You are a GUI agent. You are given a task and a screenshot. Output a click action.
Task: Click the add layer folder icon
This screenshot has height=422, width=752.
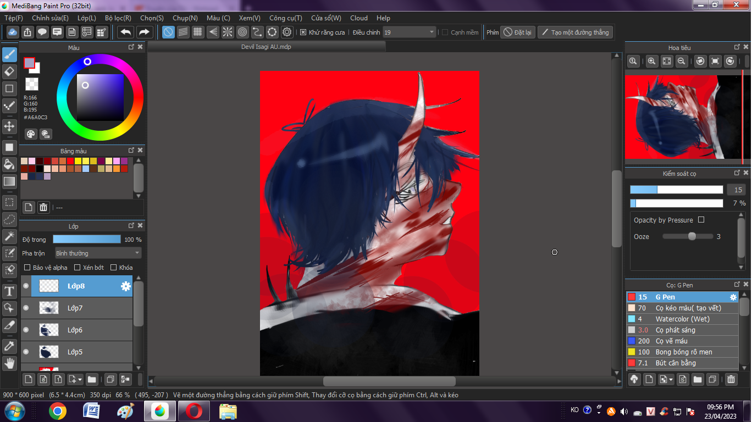[x=92, y=379]
